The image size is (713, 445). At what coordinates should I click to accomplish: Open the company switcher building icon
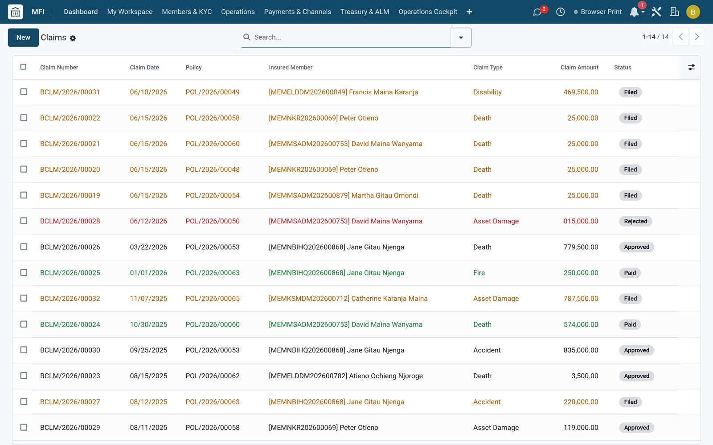tap(674, 12)
